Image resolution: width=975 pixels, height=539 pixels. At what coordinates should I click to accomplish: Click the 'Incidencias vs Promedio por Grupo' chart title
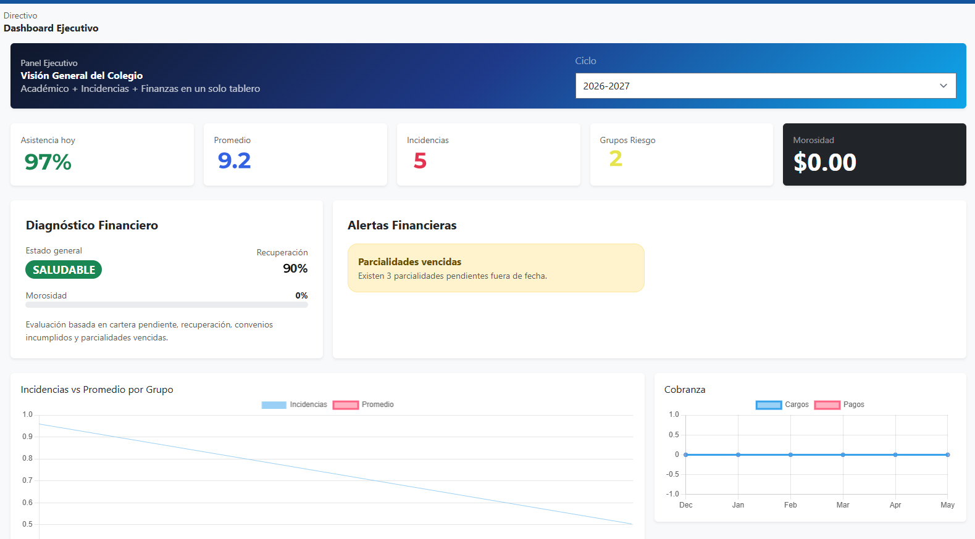(x=97, y=390)
